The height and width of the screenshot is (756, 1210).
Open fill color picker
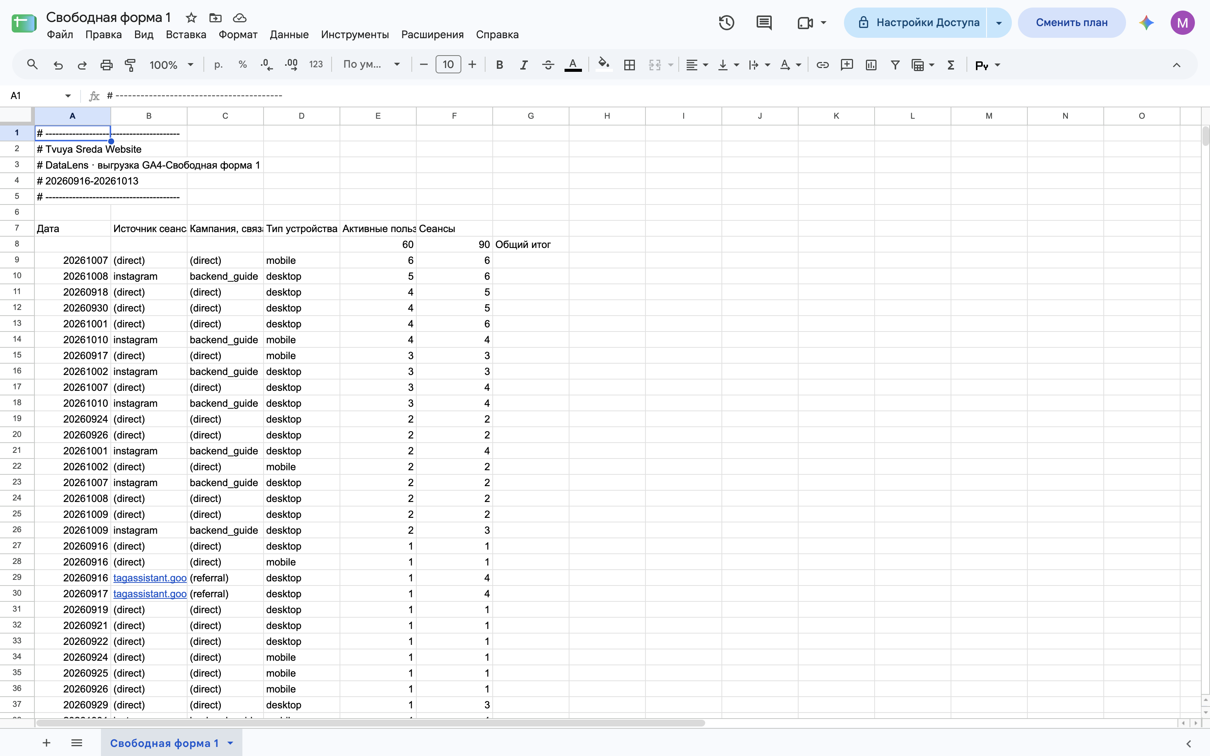click(603, 65)
